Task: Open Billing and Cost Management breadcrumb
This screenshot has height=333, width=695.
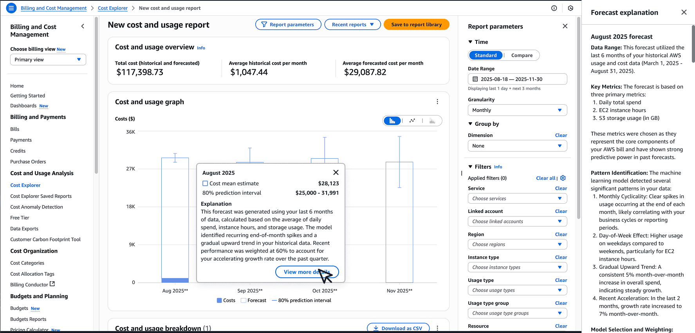Action: [x=54, y=8]
